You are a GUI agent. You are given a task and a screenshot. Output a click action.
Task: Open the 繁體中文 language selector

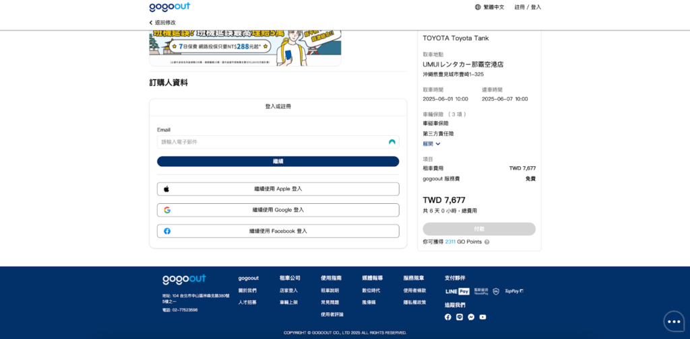pyautogui.click(x=494, y=7)
